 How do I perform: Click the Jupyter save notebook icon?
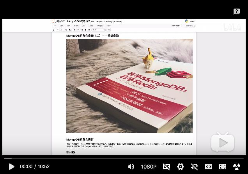(x=54, y=30)
